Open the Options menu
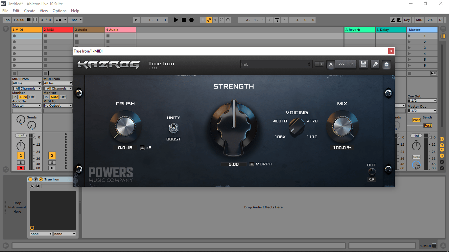 tap(59, 11)
